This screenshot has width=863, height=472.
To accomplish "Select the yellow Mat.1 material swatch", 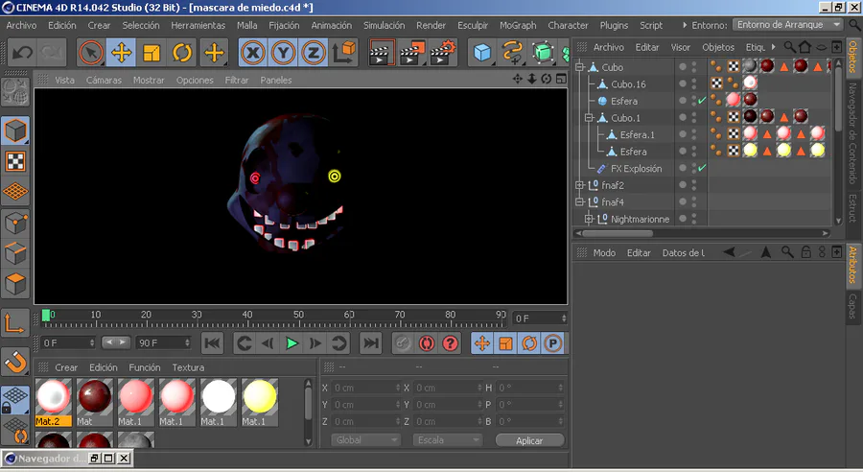I will coord(258,397).
